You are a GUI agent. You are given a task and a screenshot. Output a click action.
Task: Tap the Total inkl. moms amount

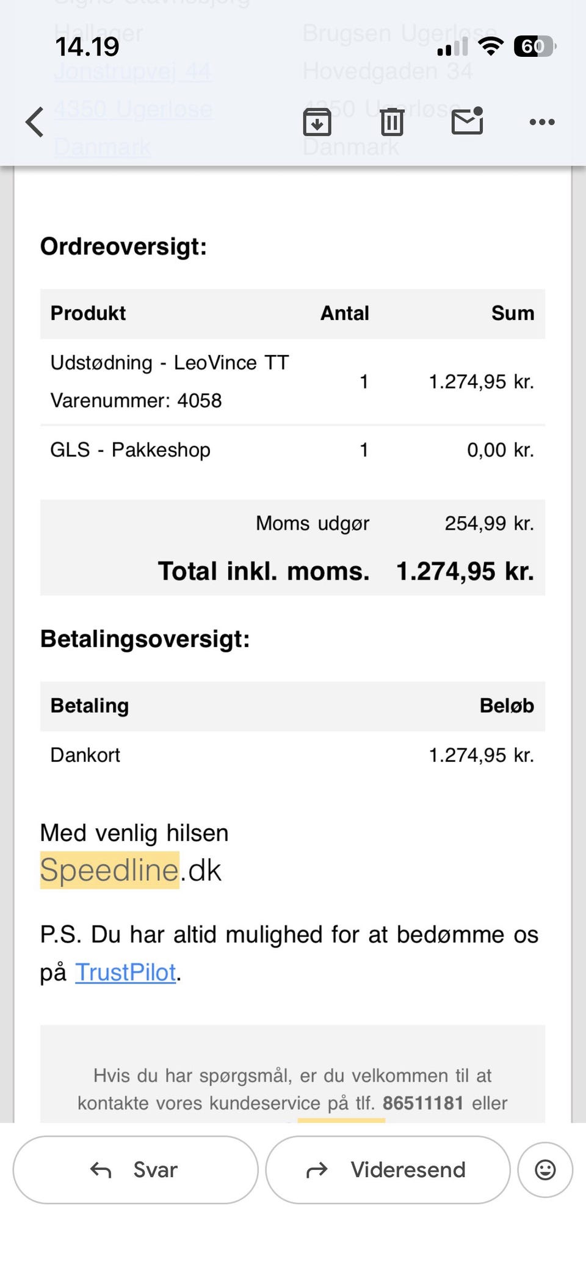pos(465,571)
